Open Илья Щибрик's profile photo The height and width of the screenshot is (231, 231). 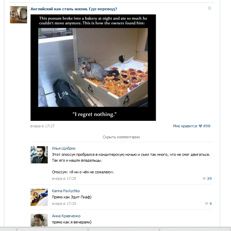tap(39, 155)
